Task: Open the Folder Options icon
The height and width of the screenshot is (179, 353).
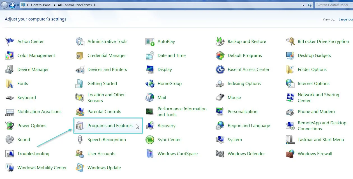Action: (x=290, y=70)
